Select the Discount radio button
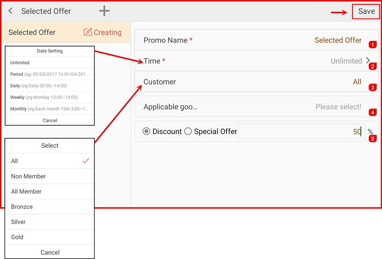 147,132
